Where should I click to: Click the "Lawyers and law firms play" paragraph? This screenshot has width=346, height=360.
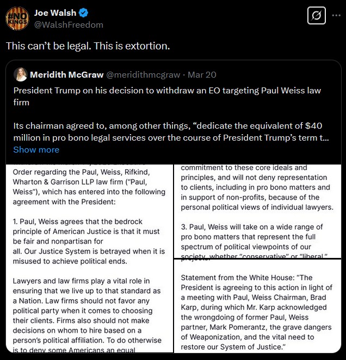pyautogui.click(x=88, y=315)
